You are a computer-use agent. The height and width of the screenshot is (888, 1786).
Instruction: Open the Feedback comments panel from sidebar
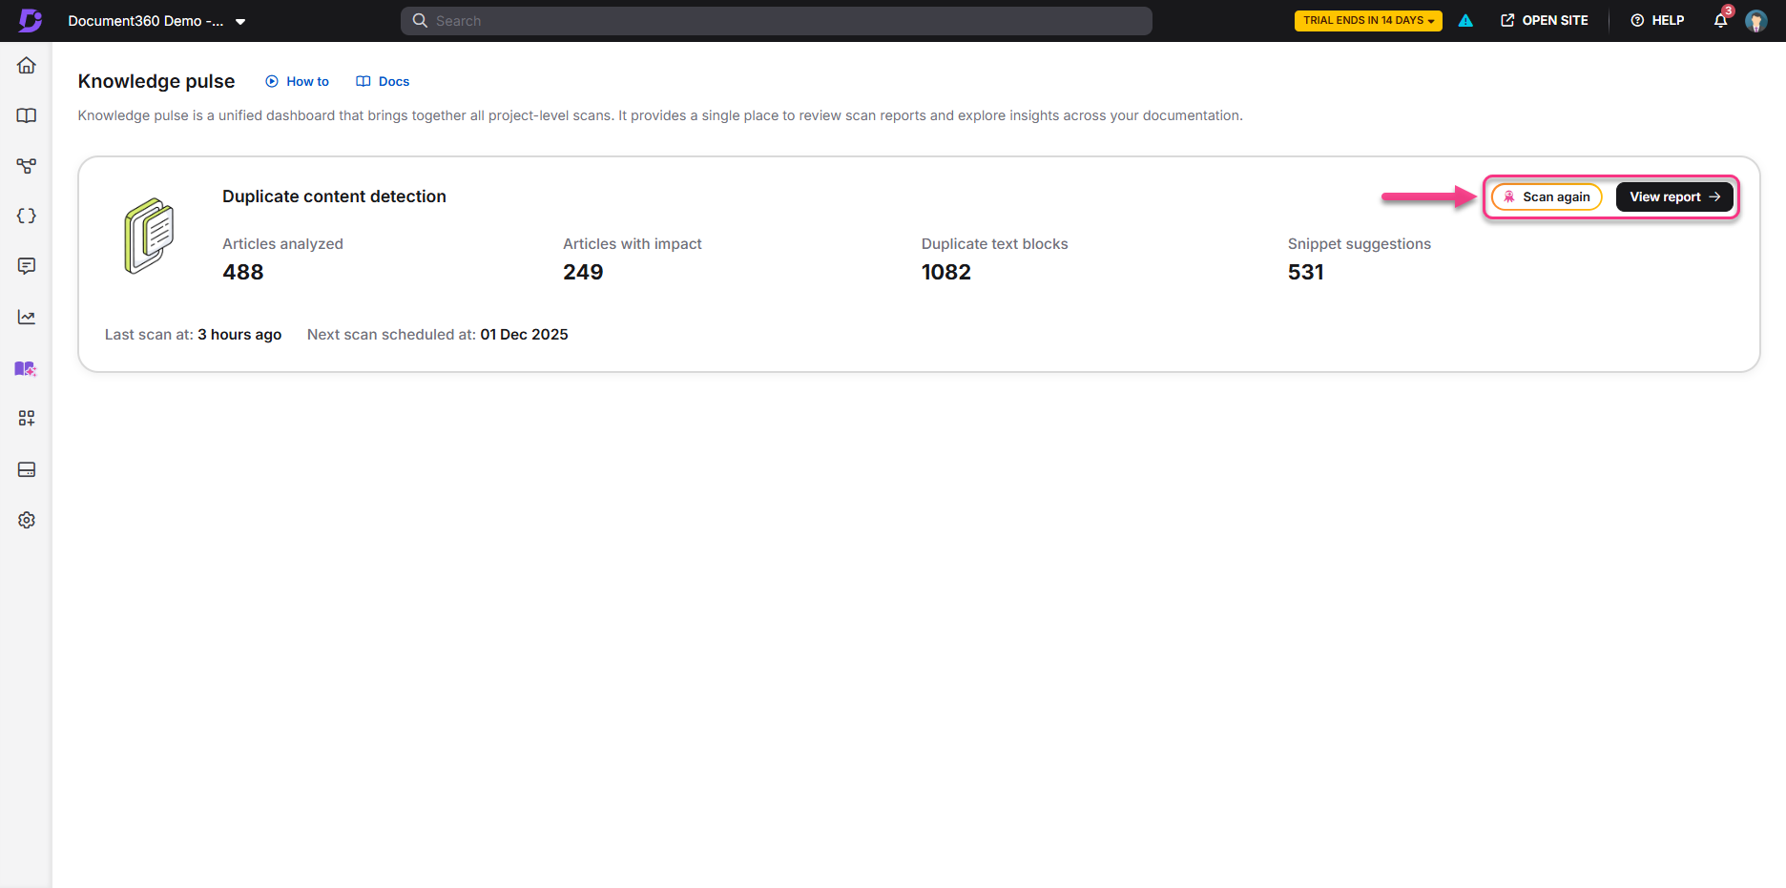pyautogui.click(x=26, y=266)
